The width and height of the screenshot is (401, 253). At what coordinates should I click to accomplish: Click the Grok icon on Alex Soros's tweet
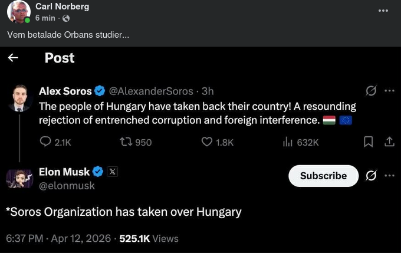point(372,91)
